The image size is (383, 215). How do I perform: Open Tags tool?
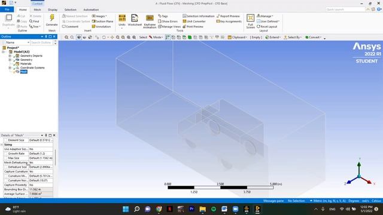pos(163,16)
